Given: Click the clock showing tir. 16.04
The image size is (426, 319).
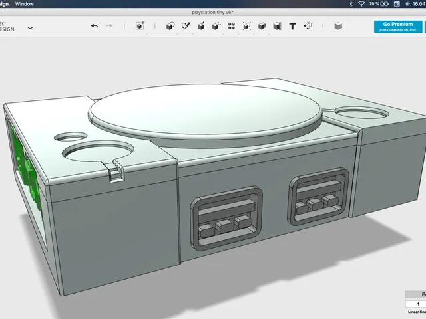Looking at the screenshot, I should click(415, 4).
